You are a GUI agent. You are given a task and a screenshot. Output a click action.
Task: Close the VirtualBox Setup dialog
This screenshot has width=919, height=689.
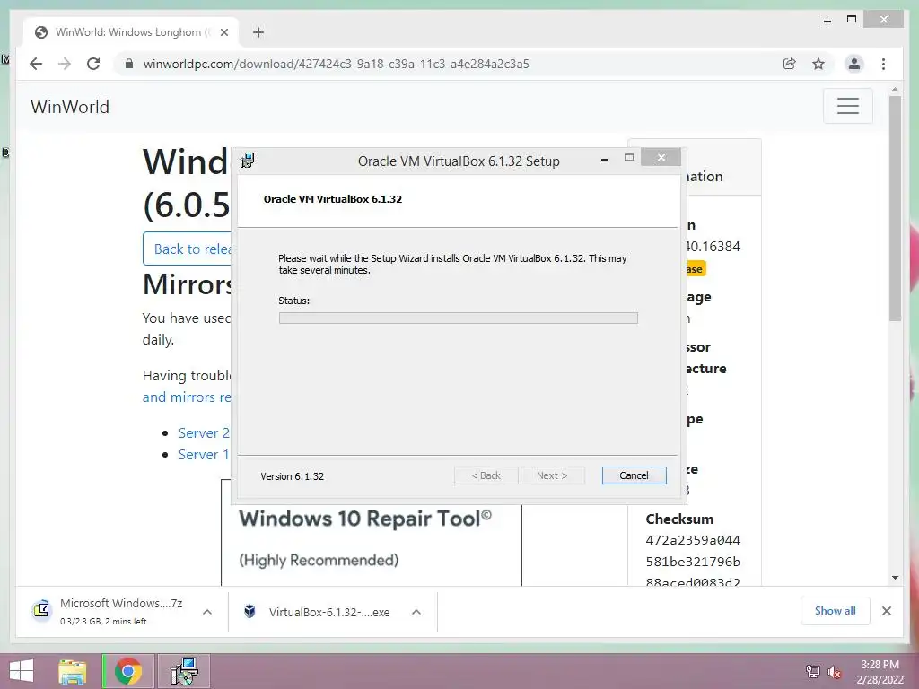coord(661,157)
